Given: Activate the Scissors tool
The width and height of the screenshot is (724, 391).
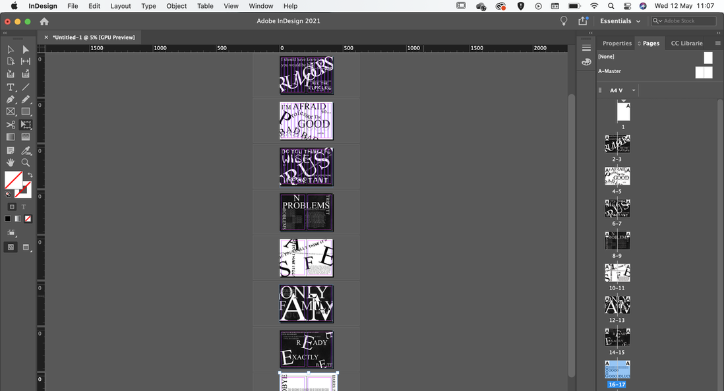Looking at the screenshot, I should (x=11, y=125).
